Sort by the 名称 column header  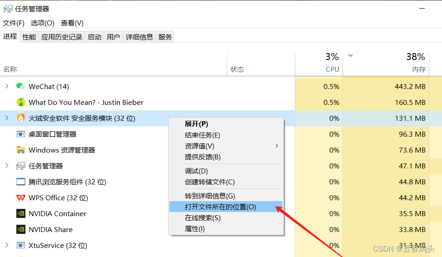coord(113,64)
